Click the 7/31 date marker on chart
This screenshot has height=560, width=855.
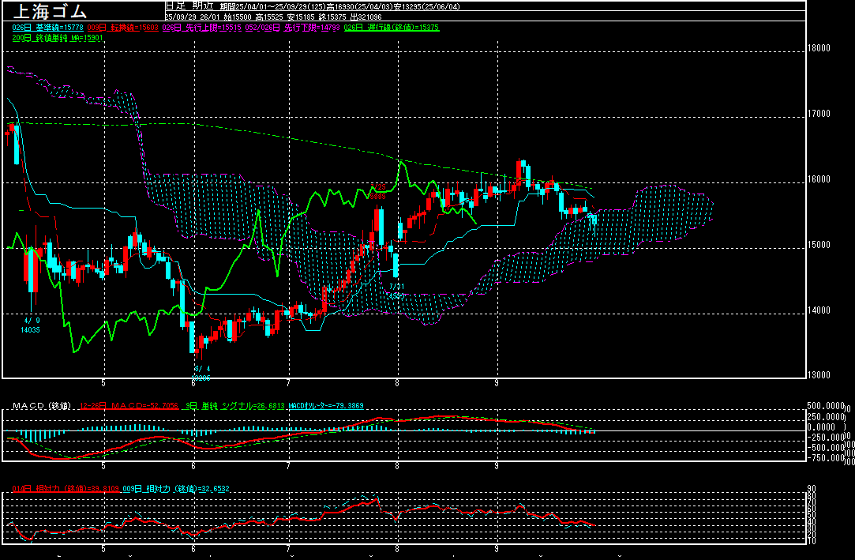(x=396, y=286)
